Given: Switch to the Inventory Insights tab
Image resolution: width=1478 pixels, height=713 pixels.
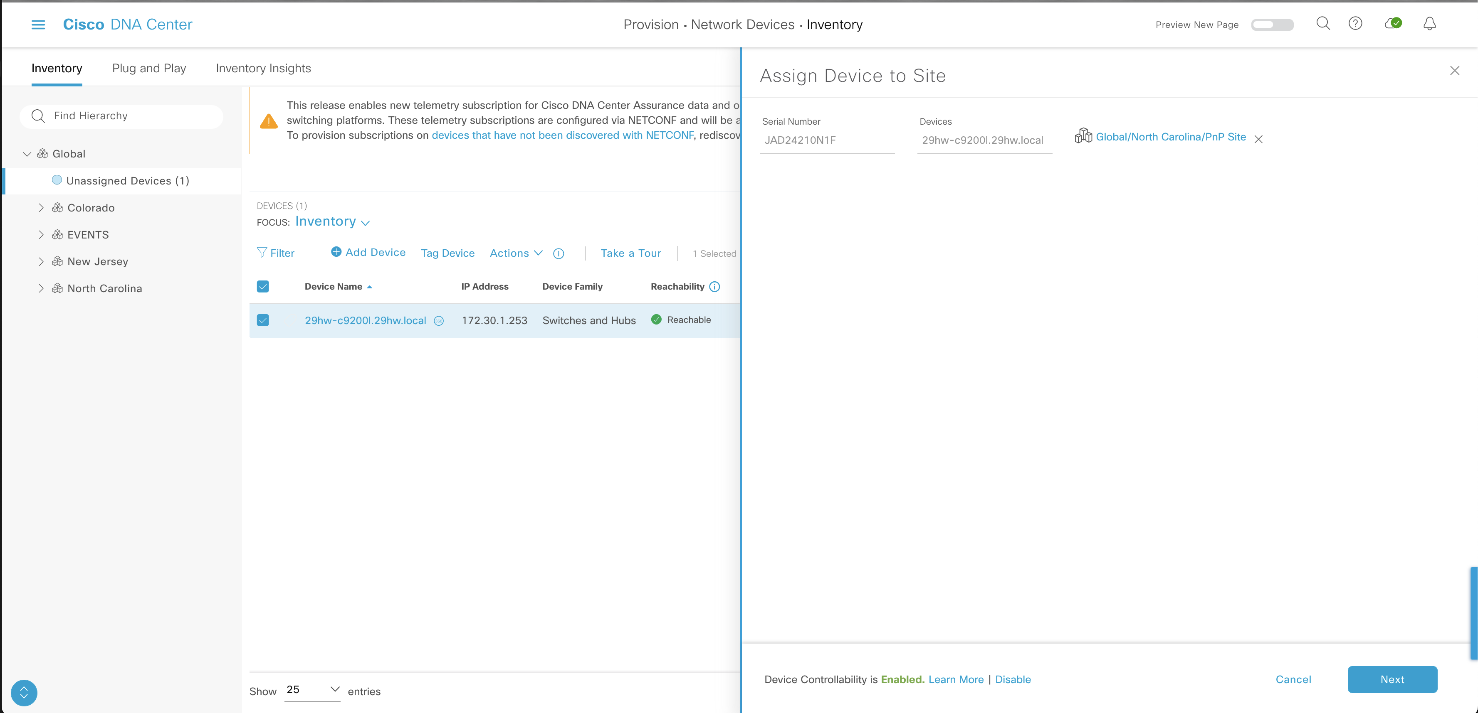Looking at the screenshot, I should tap(263, 68).
